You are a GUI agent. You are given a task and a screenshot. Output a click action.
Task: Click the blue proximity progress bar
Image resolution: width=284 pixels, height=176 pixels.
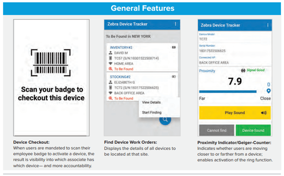(x=228, y=91)
